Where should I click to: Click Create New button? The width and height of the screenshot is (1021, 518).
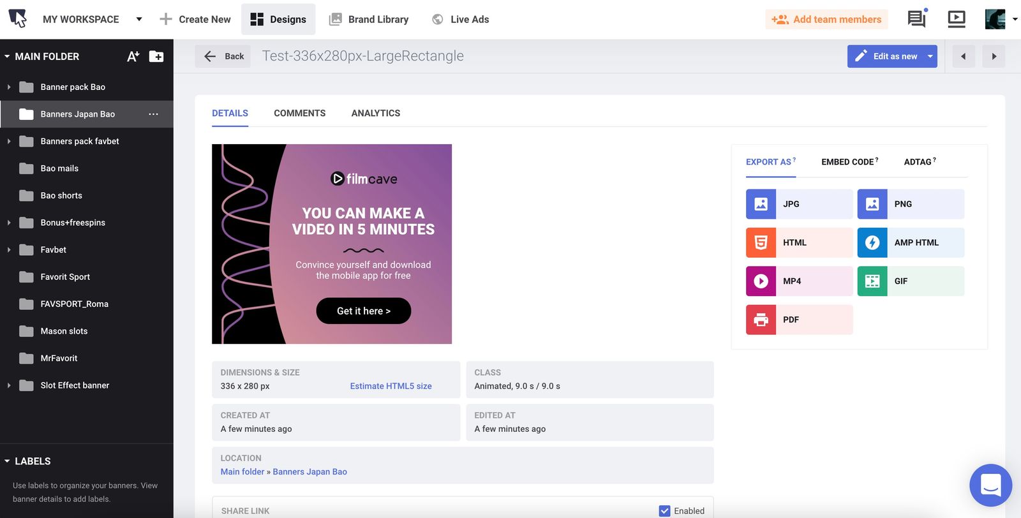(195, 19)
